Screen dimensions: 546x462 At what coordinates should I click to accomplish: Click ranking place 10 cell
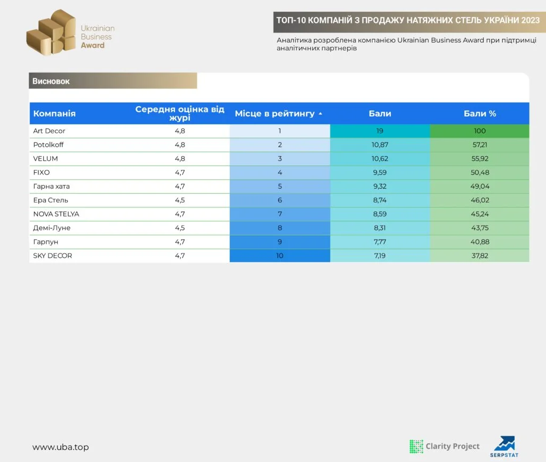[280, 256]
